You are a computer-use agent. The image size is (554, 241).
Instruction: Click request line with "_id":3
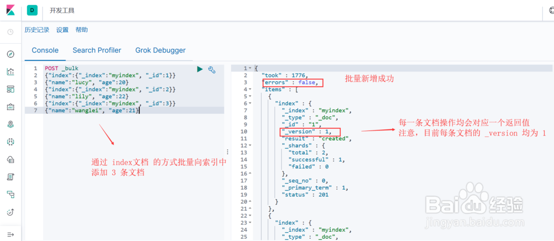pos(110,103)
